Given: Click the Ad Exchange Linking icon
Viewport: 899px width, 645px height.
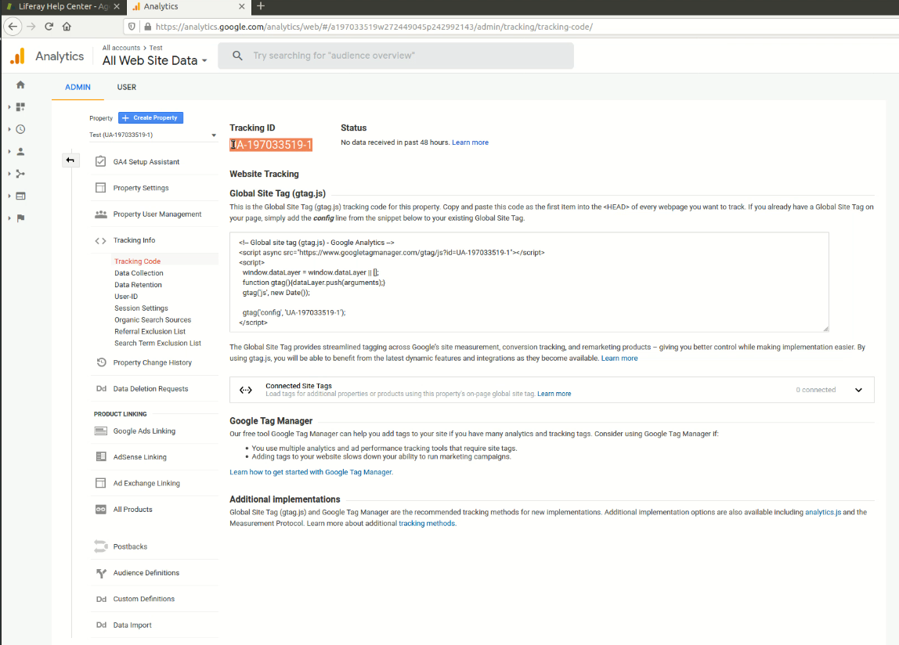Looking at the screenshot, I should (x=101, y=483).
